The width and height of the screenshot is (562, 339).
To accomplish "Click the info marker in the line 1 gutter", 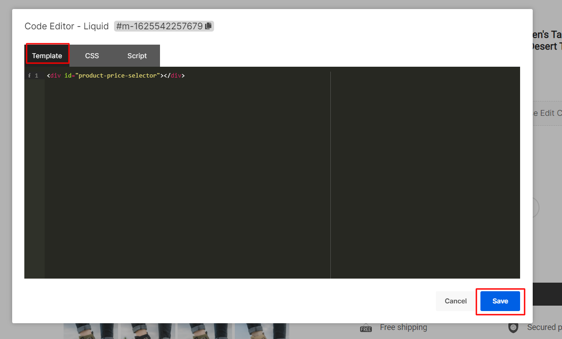I will [29, 76].
